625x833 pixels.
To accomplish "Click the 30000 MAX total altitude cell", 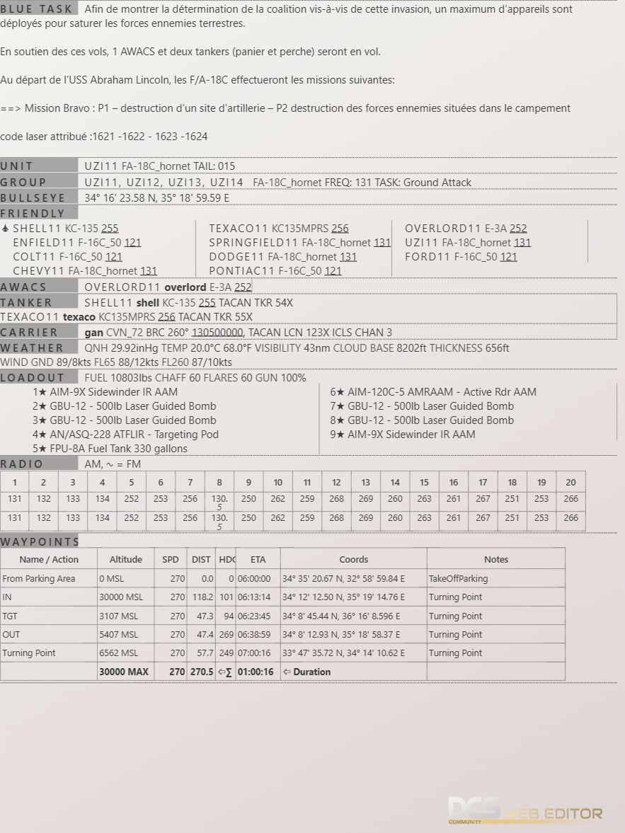I will click(126, 672).
